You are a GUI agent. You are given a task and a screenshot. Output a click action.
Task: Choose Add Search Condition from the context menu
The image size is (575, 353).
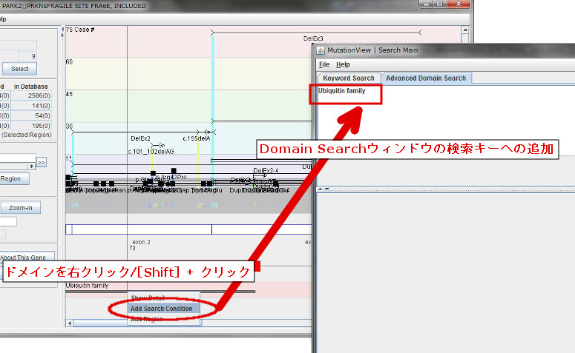click(x=161, y=309)
